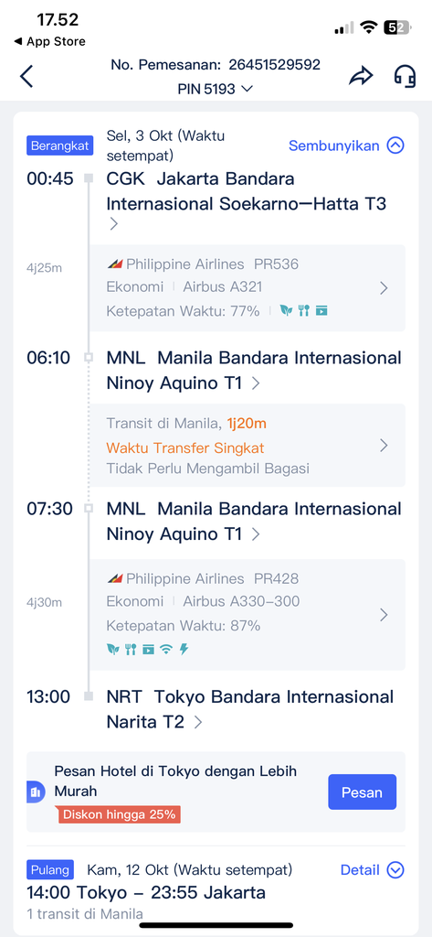This screenshot has height=937, width=432.
Task: Tap the entertainment icon on PR536 flight
Action: [x=321, y=310]
